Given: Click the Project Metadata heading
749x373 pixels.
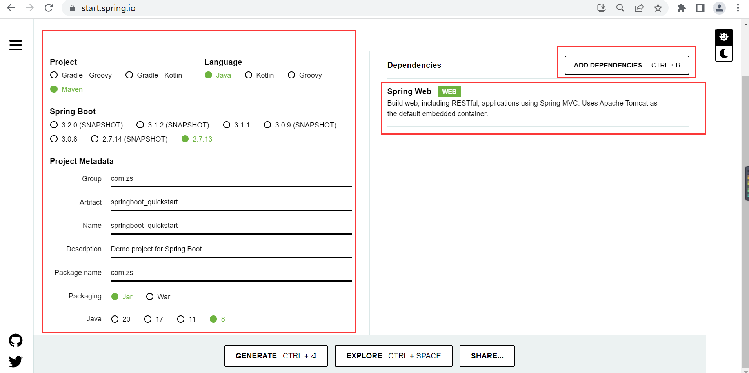Looking at the screenshot, I should click(x=82, y=161).
